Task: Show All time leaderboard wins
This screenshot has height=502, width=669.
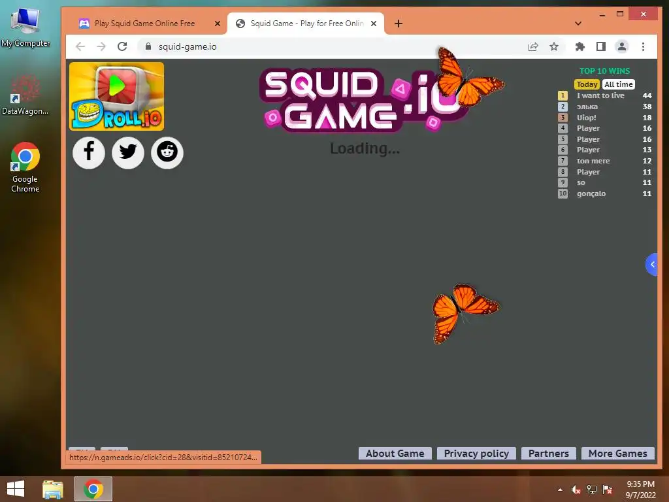Action: point(619,84)
